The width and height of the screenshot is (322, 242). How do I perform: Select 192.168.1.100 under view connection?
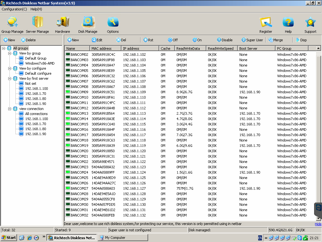[x=36, y=119]
